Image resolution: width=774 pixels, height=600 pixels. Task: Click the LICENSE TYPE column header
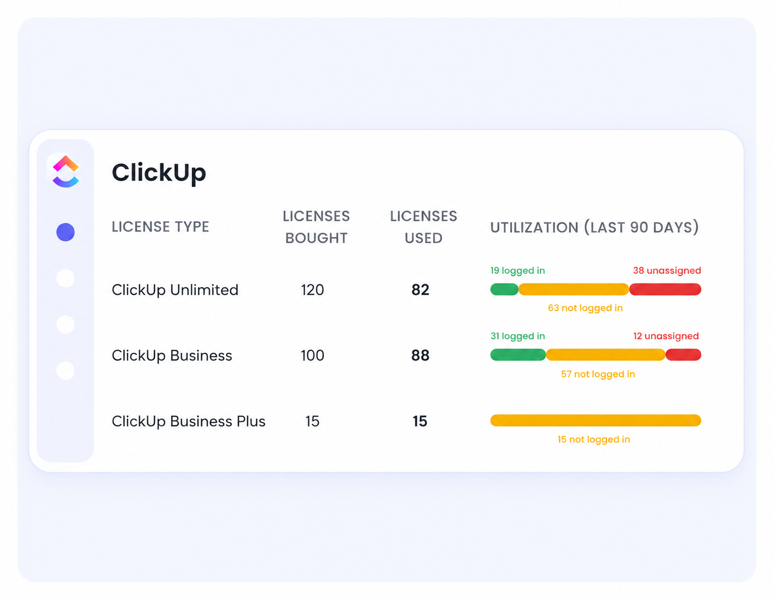[160, 227]
